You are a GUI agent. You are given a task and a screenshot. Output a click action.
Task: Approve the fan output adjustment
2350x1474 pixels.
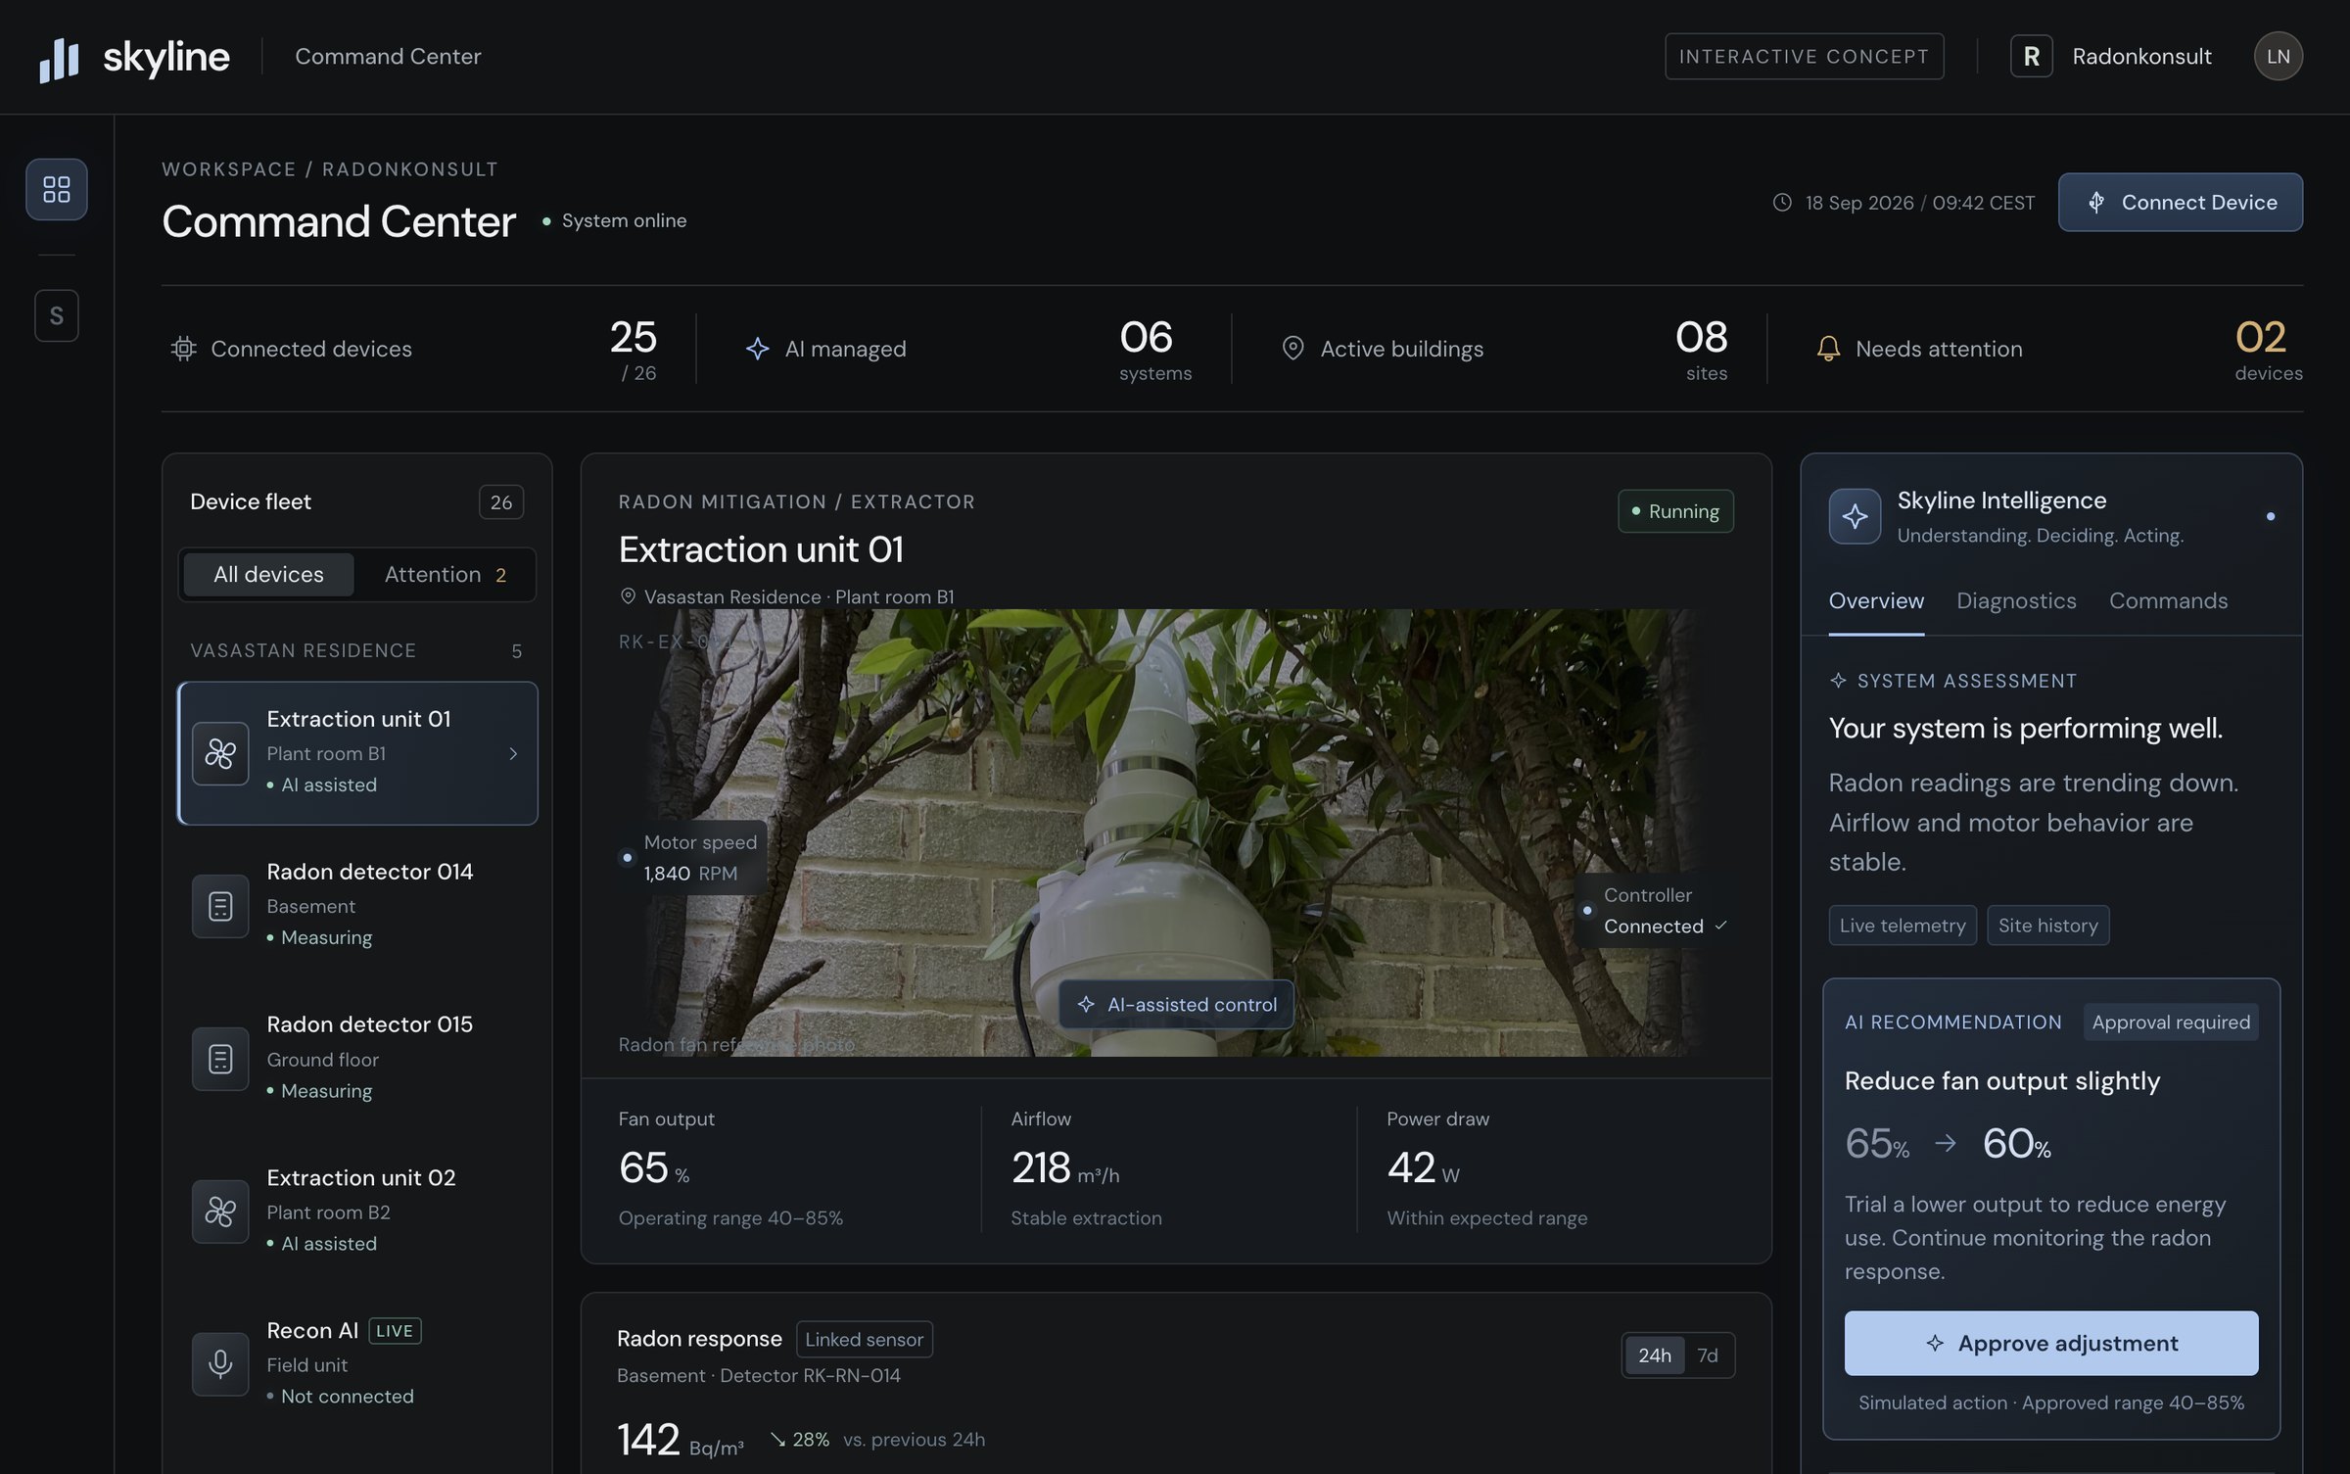tap(2051, 1344)
